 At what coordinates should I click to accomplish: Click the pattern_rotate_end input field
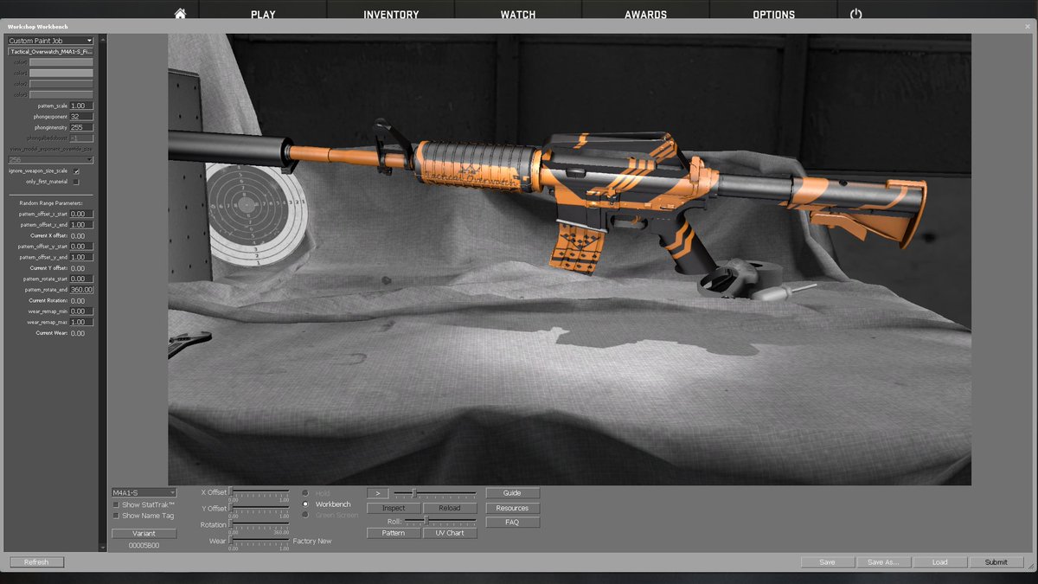[80, 289]
